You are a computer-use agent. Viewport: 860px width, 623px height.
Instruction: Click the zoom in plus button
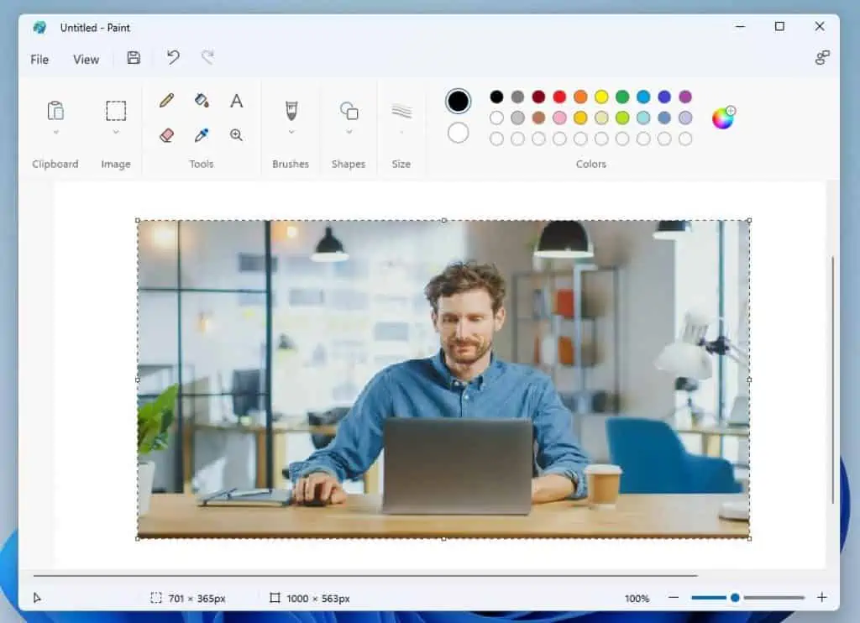[821, 598]
